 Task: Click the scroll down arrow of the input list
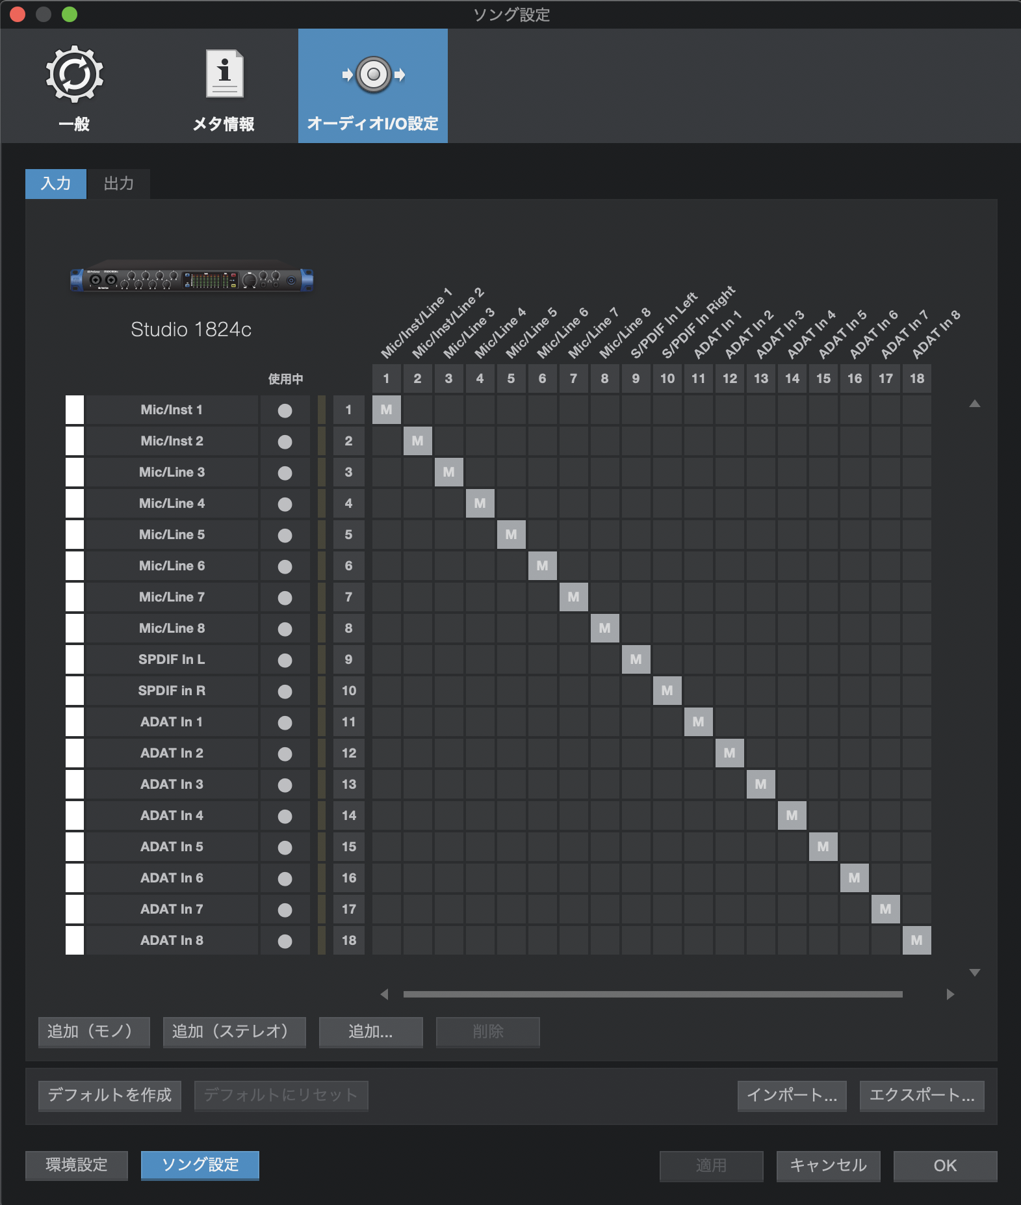coord(974,972)
